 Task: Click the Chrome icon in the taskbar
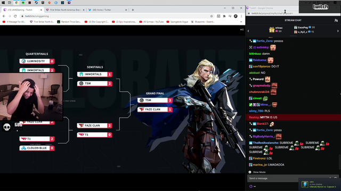[17, 3]
